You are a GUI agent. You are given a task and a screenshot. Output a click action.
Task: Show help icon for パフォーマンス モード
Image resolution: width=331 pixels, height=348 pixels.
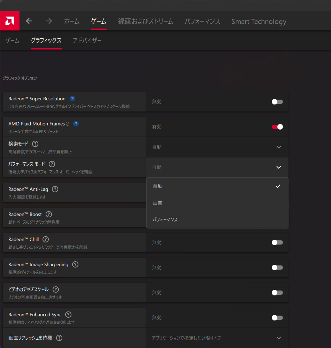click(52, 164)
